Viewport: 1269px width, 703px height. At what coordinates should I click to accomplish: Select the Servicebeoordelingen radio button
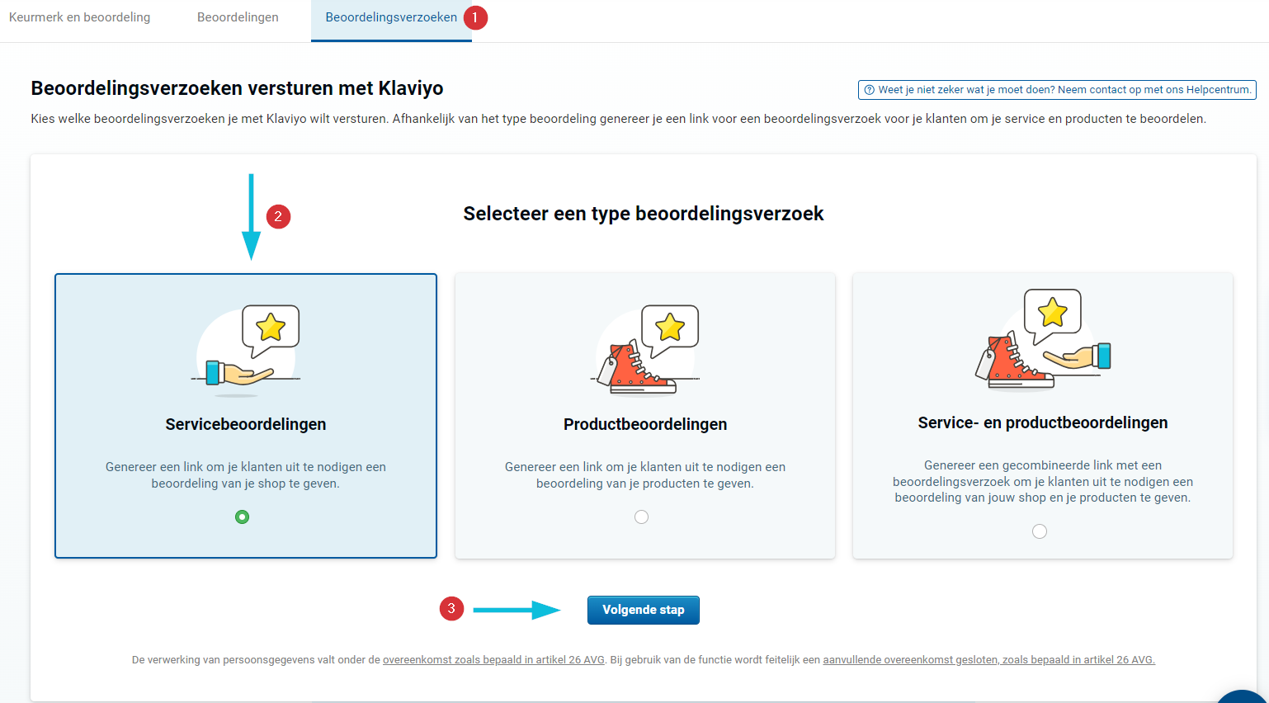click(242, 517)
